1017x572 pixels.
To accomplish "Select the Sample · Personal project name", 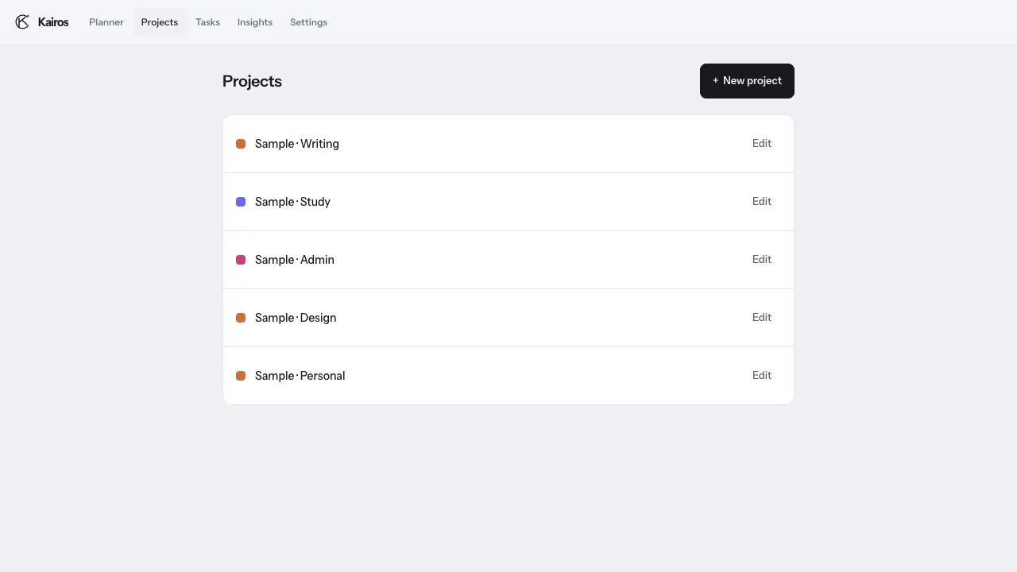I will (x=300, y=376).
